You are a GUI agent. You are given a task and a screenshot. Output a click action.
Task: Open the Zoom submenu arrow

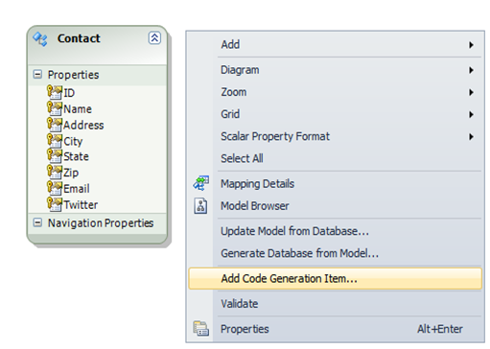(x=471, y=92)
